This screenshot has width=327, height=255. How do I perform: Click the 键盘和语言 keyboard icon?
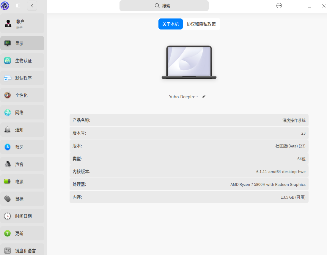(x=7, y=251)
